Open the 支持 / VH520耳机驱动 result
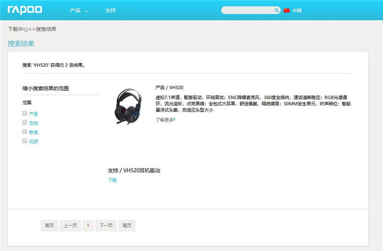This screenshot has height=251, width=383. 134,170
